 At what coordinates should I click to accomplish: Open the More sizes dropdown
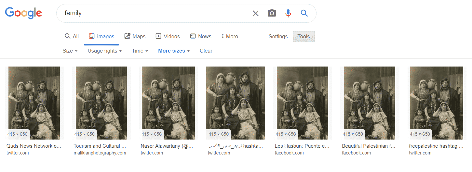174,51
